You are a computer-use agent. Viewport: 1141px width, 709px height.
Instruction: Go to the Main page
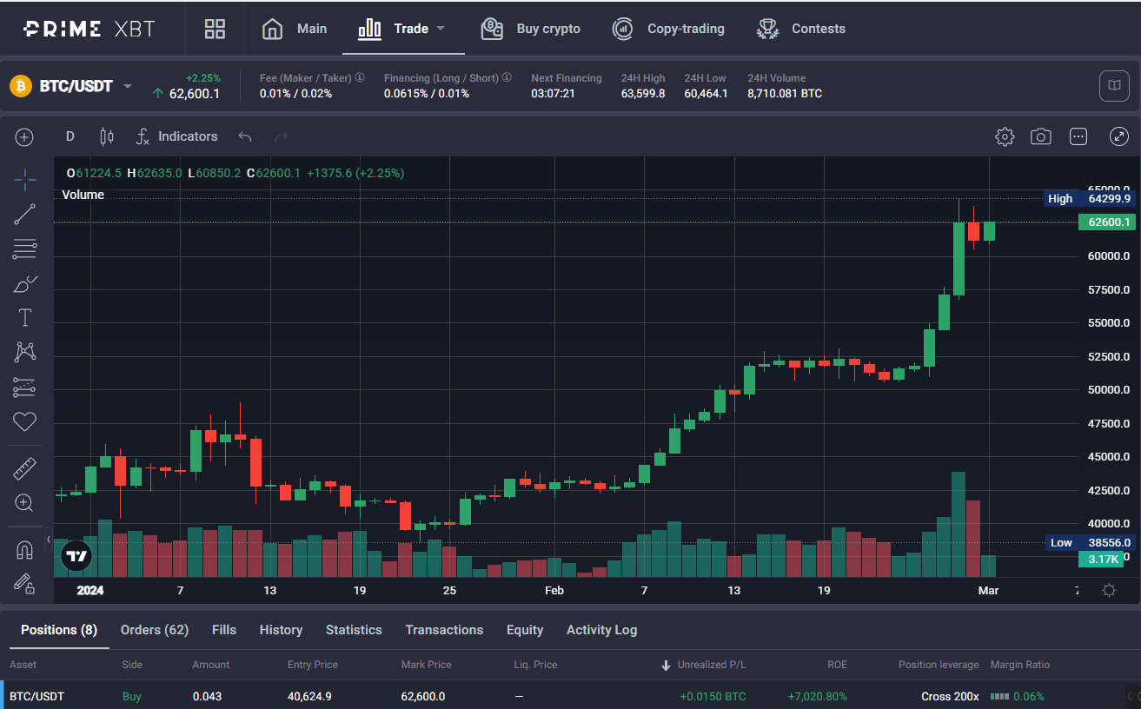295,29
